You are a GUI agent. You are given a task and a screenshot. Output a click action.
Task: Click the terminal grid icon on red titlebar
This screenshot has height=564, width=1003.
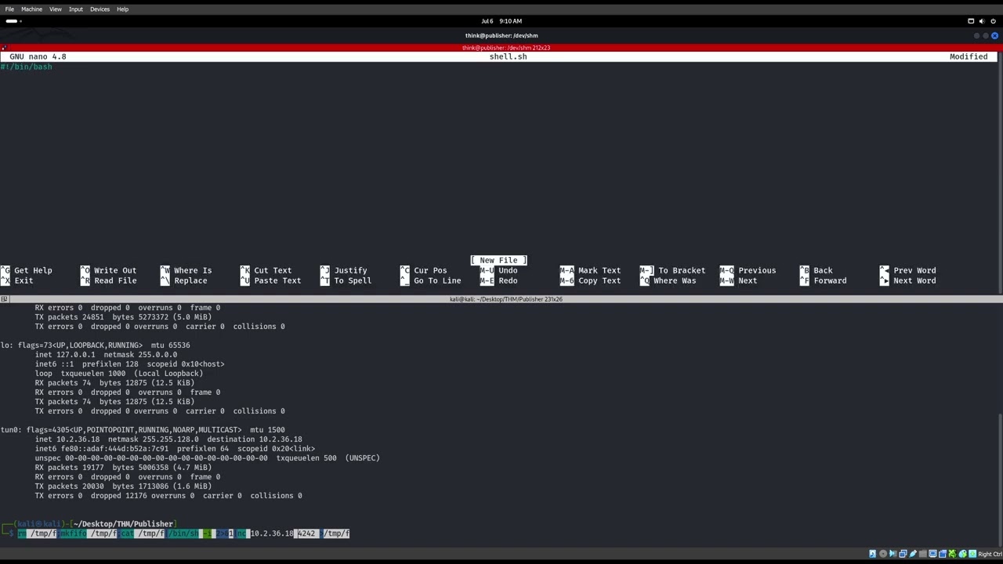(x=4, y=48)
